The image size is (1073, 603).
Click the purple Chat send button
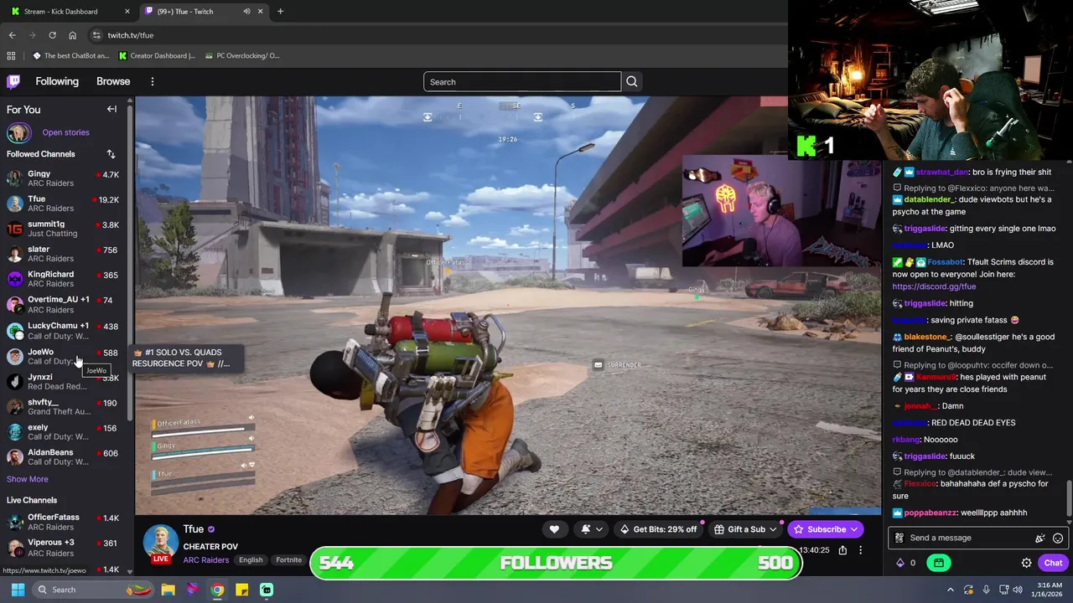coord(1053,563)
